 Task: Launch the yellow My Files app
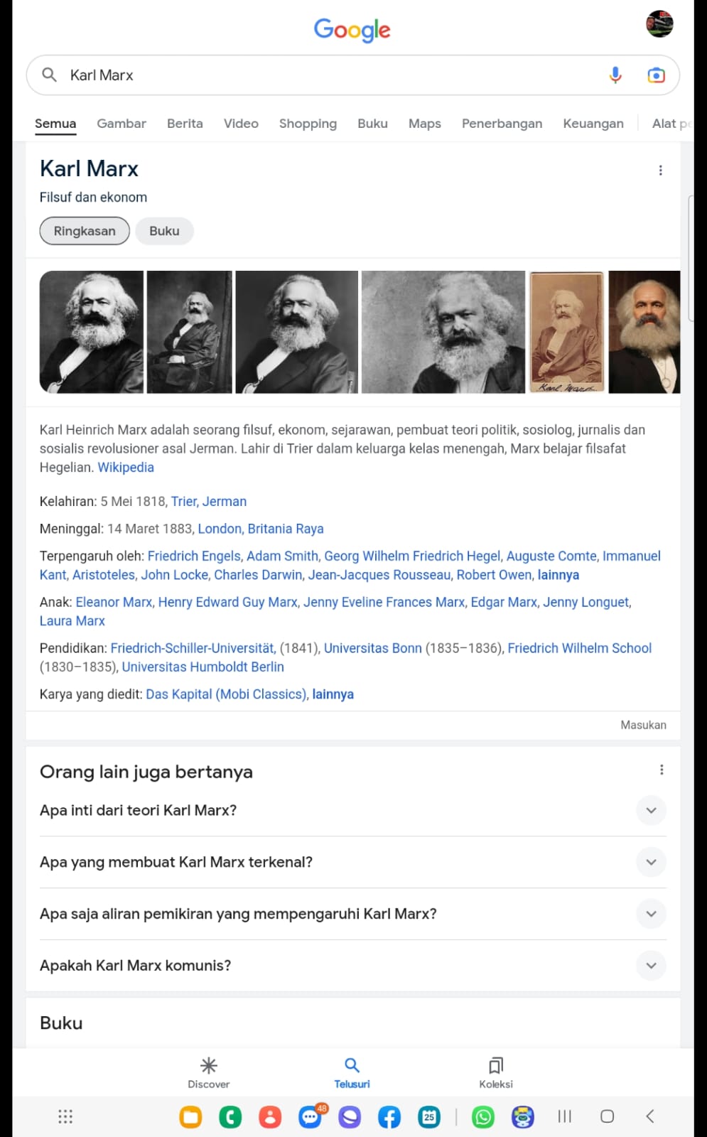pyautogui.click(x=190, y=1117)
